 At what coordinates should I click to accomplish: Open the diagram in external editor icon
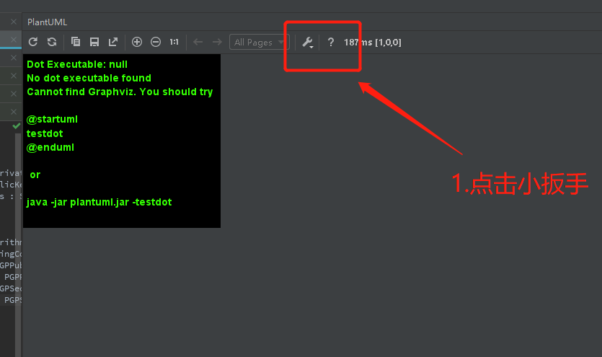click(x=113, y=42)
